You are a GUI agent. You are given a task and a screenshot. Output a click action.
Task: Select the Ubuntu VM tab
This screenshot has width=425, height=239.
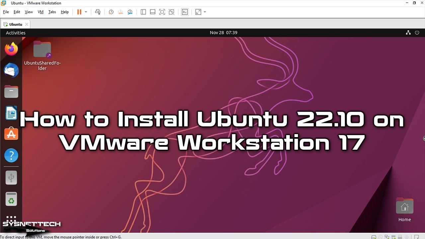click(16, 24)
